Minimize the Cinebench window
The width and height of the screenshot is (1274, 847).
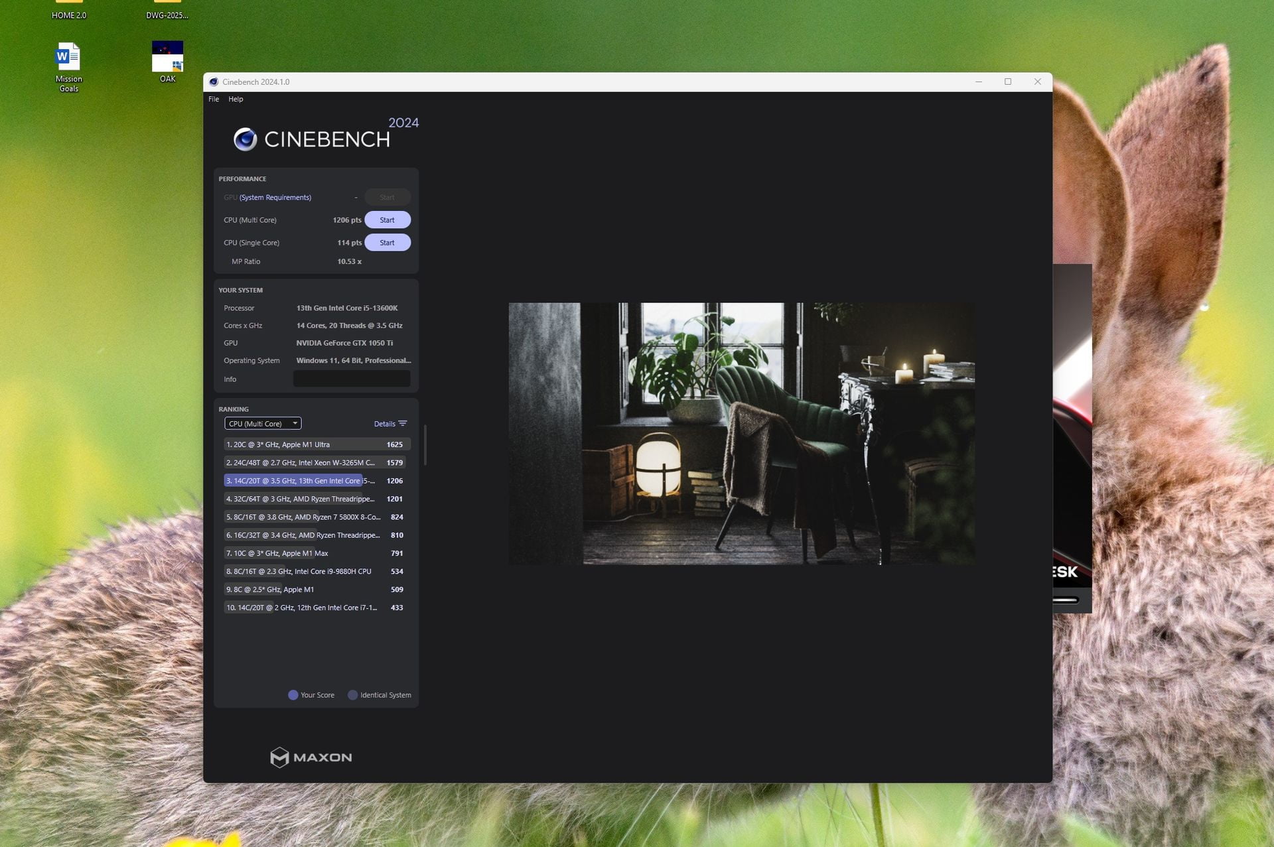point(979,82)
